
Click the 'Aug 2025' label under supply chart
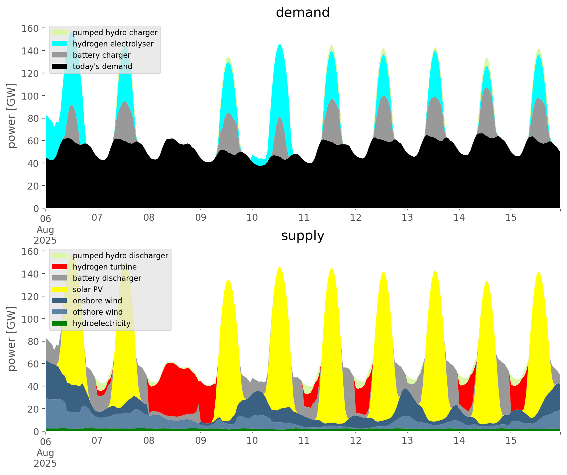[x=45, y=458]
